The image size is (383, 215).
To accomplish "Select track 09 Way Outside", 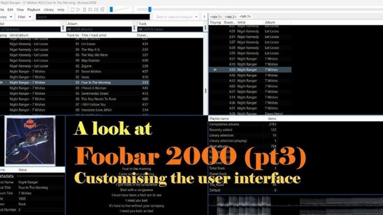I will 75,61.
